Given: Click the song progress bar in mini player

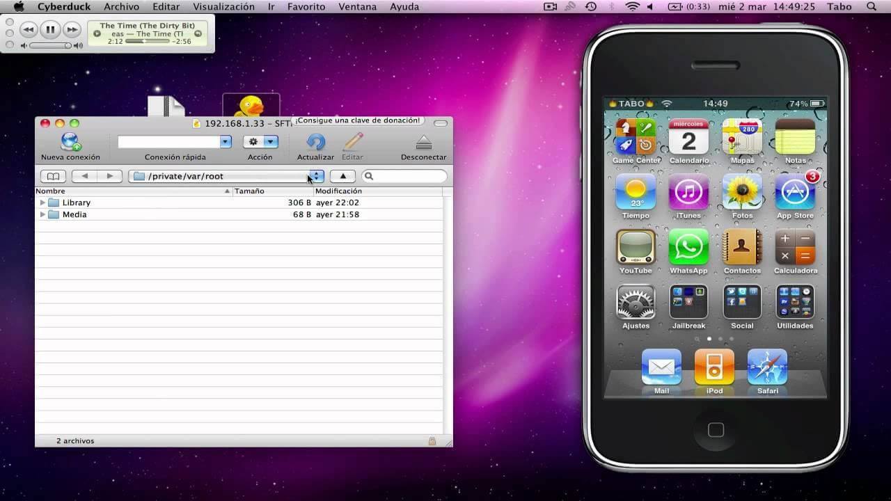Looking at the screenshot, I should pos(148,41).
